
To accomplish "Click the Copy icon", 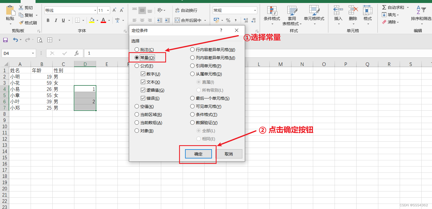I will (21, 15).
